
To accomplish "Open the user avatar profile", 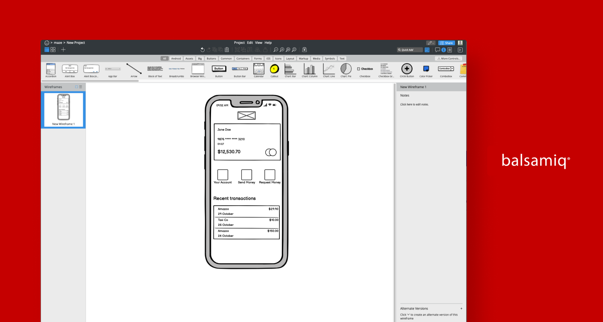I will (460, 43).
